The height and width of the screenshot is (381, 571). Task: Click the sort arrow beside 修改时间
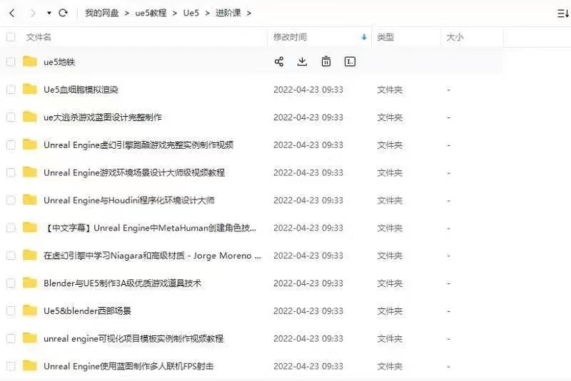point(364,37)
